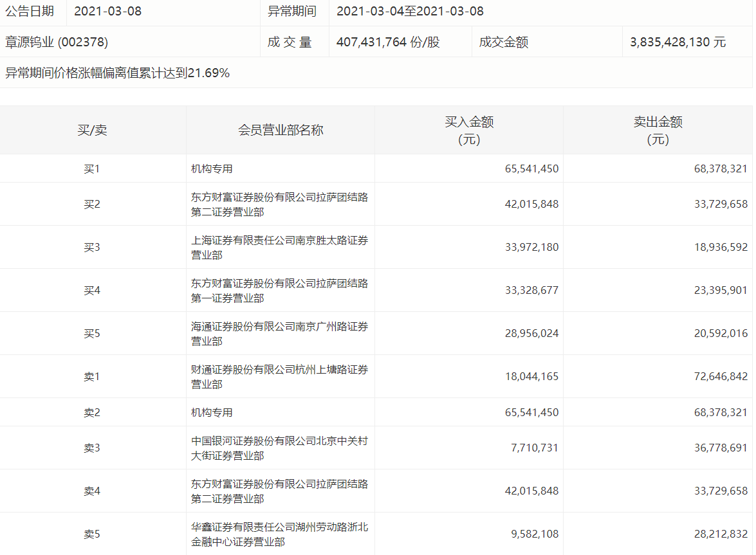Click the 21.69% price deviation description line

pyautogui.click(x=118, y=73)
